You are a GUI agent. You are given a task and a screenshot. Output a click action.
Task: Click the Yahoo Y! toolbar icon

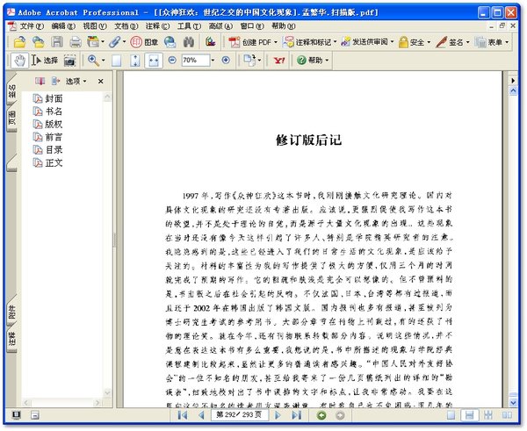click(279, 60)
